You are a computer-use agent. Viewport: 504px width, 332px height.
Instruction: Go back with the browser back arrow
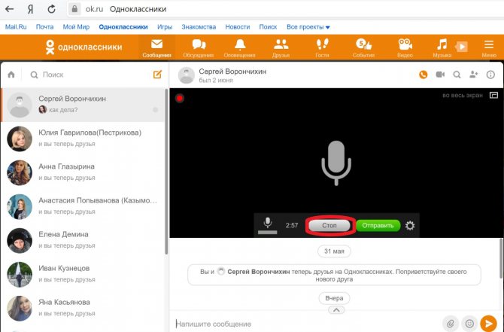(9, 9)
